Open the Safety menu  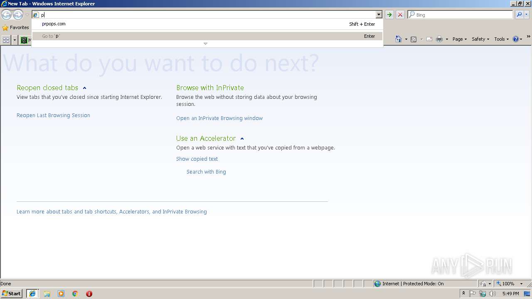[x=480, y=39]
